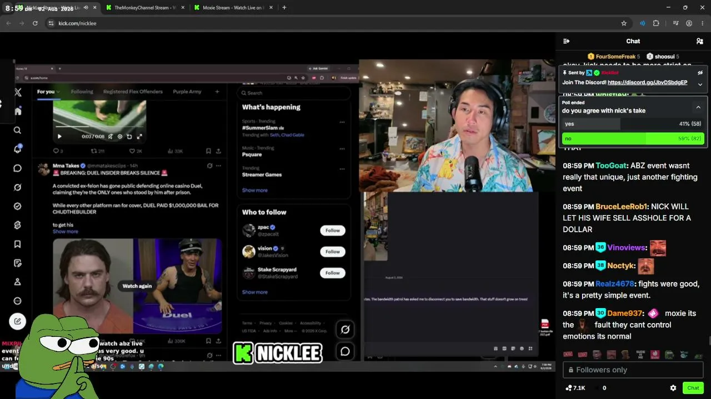Open the Discord invite link
Viewport: 711px width, 399px height.
pyautogui.click(x=647, y=83)
